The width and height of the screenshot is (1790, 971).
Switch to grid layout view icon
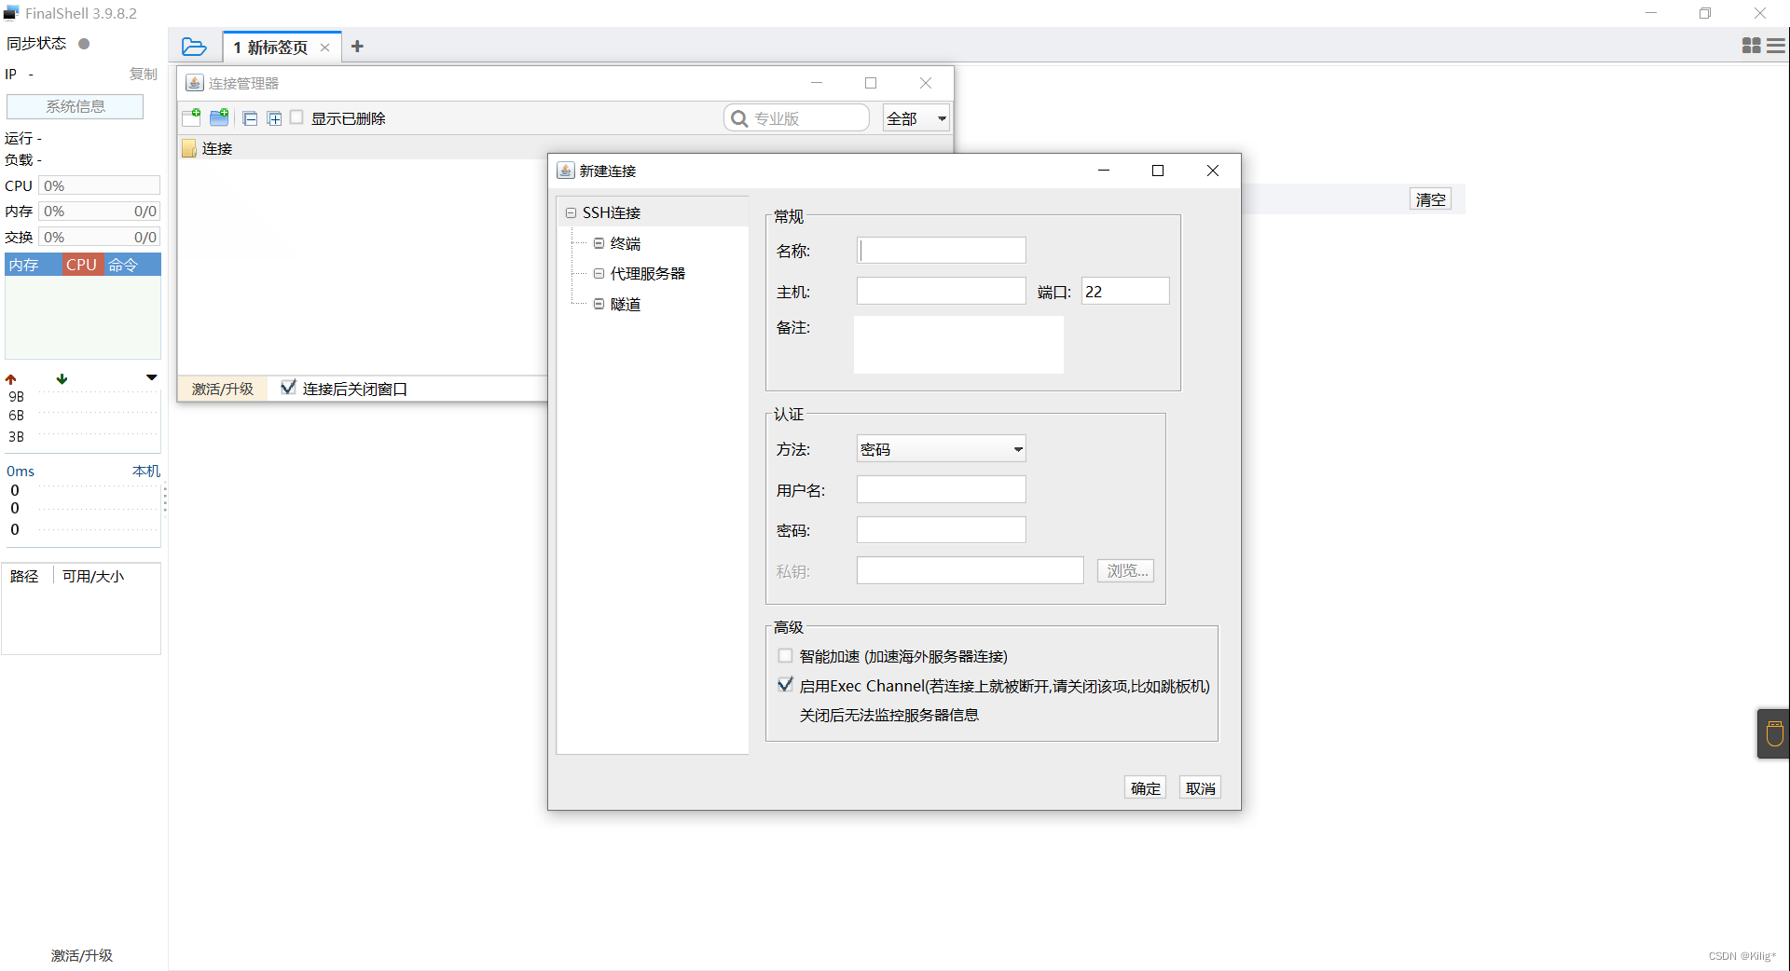[x=1752, y=46]
